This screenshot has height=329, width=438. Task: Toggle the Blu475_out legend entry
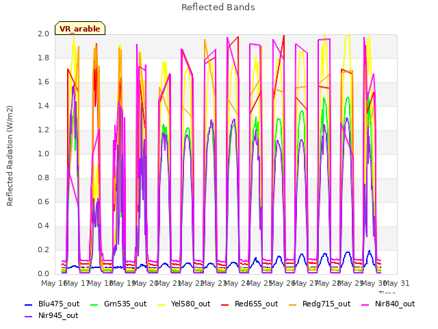pyautogui.click(x=52, y=304)
